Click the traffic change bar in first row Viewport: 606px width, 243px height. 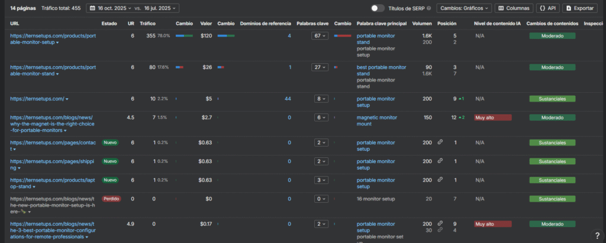tap(184, 36)
